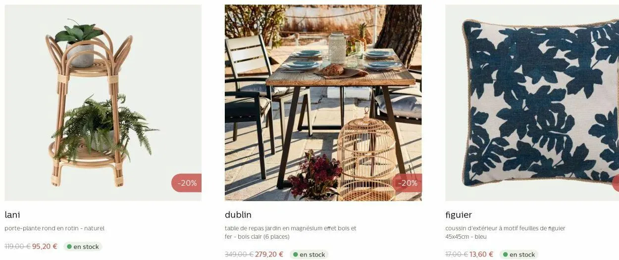This screenshot has width=619, height=260.
Task: Click the -20% badge on lani image
Action: point(187,183)
